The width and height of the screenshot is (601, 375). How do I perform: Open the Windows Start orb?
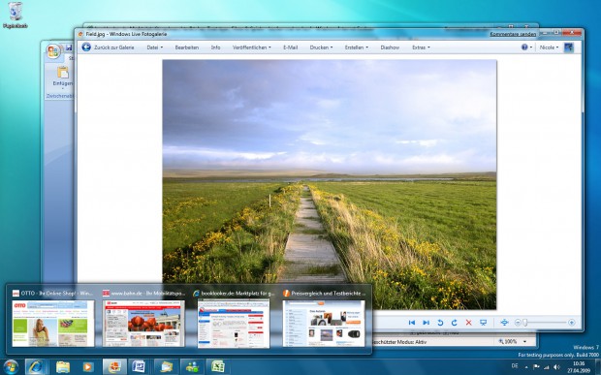[x=11, y=367]
